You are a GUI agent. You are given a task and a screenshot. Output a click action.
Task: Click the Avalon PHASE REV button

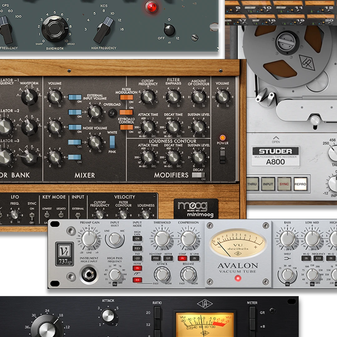(137, 248)
